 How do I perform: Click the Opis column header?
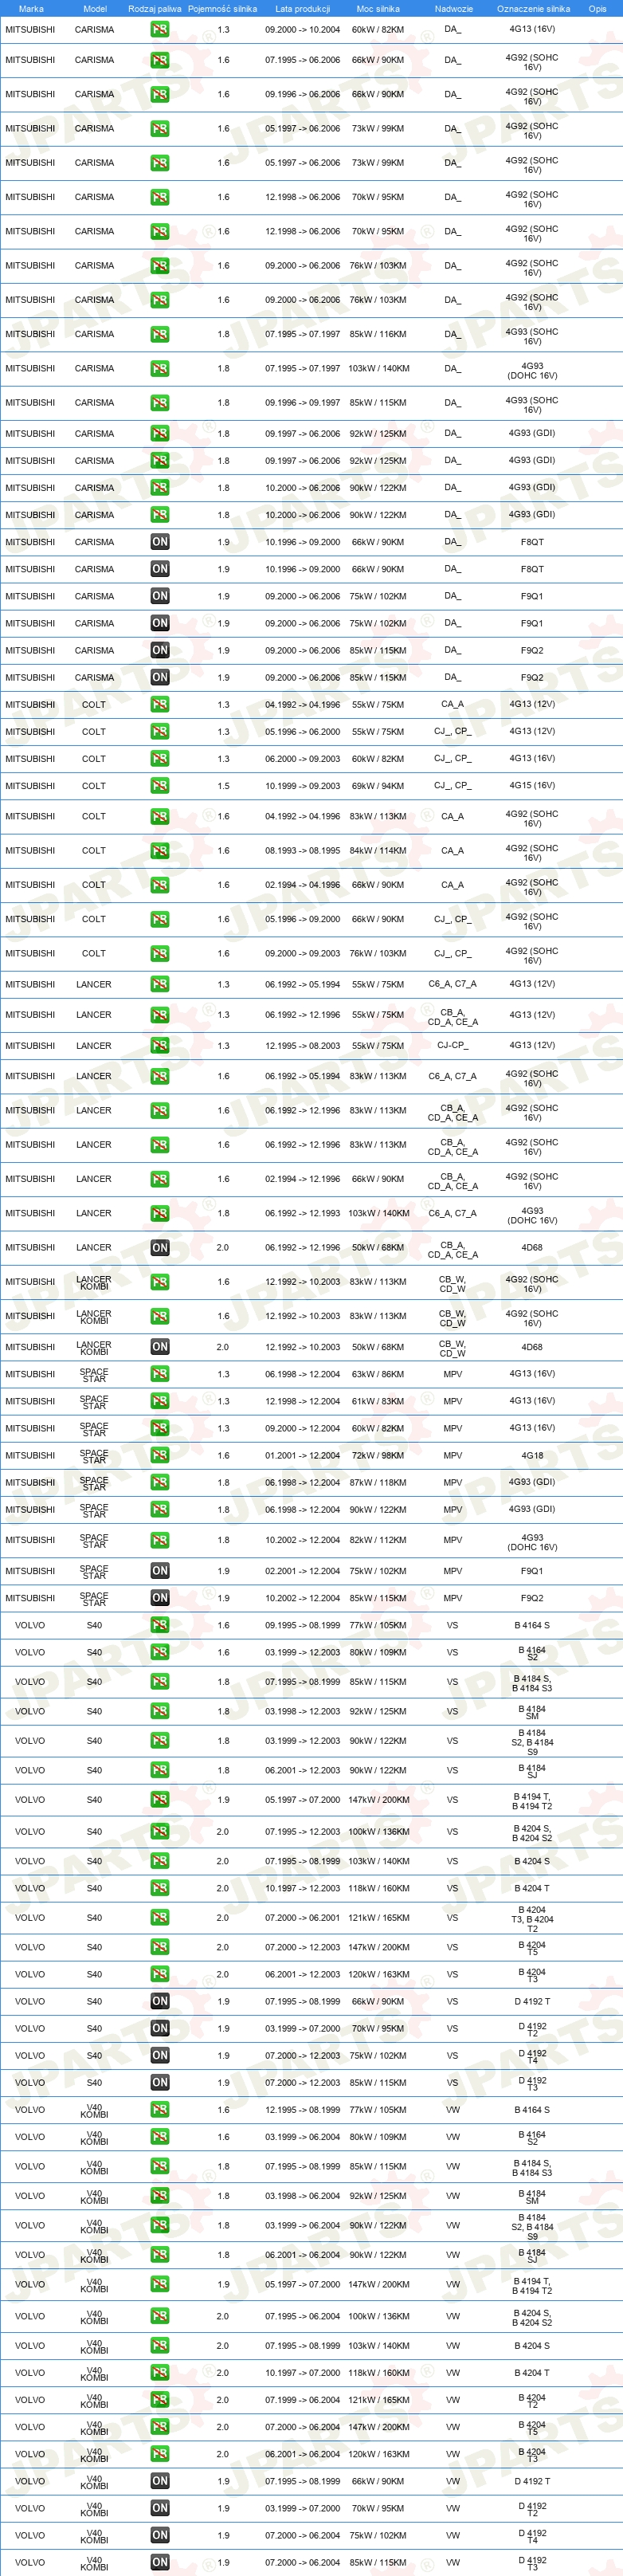point(597,9)
